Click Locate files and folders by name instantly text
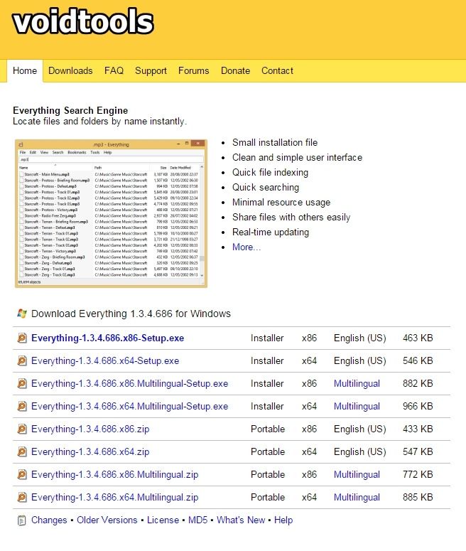 click(99, 122)
